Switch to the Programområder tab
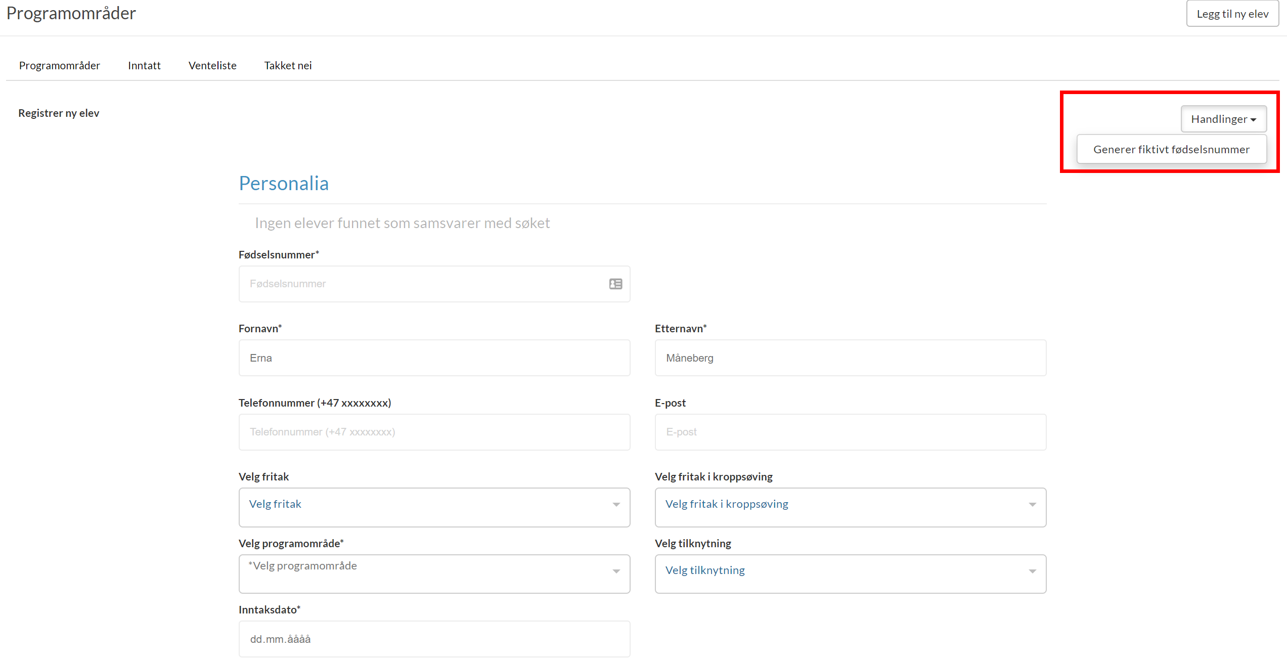 click(x=60, y=65)
